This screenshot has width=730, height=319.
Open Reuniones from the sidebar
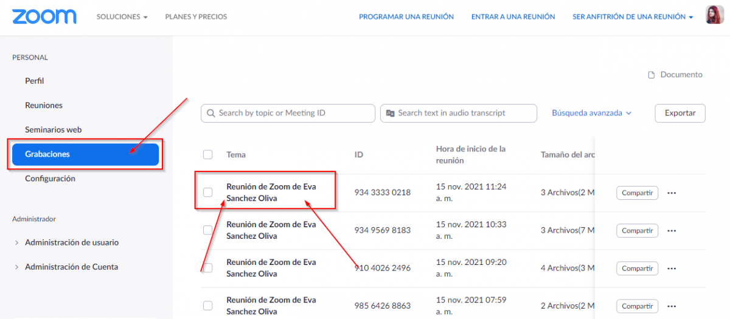click(44, 105)
